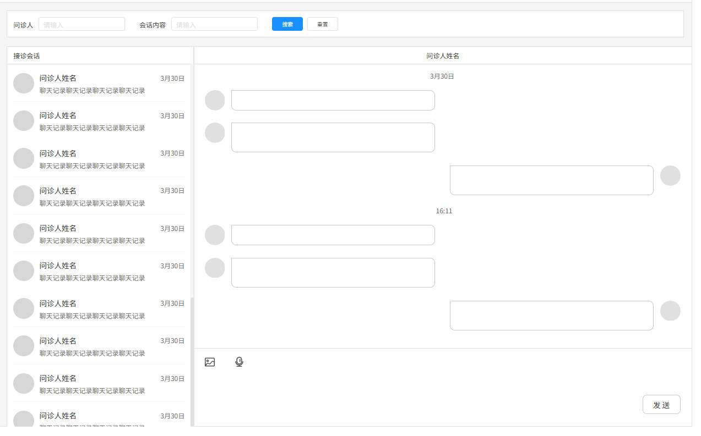Click the 重置 reset button
The width and height of the screenshot is (701, 436).
[x=323, y=24]
